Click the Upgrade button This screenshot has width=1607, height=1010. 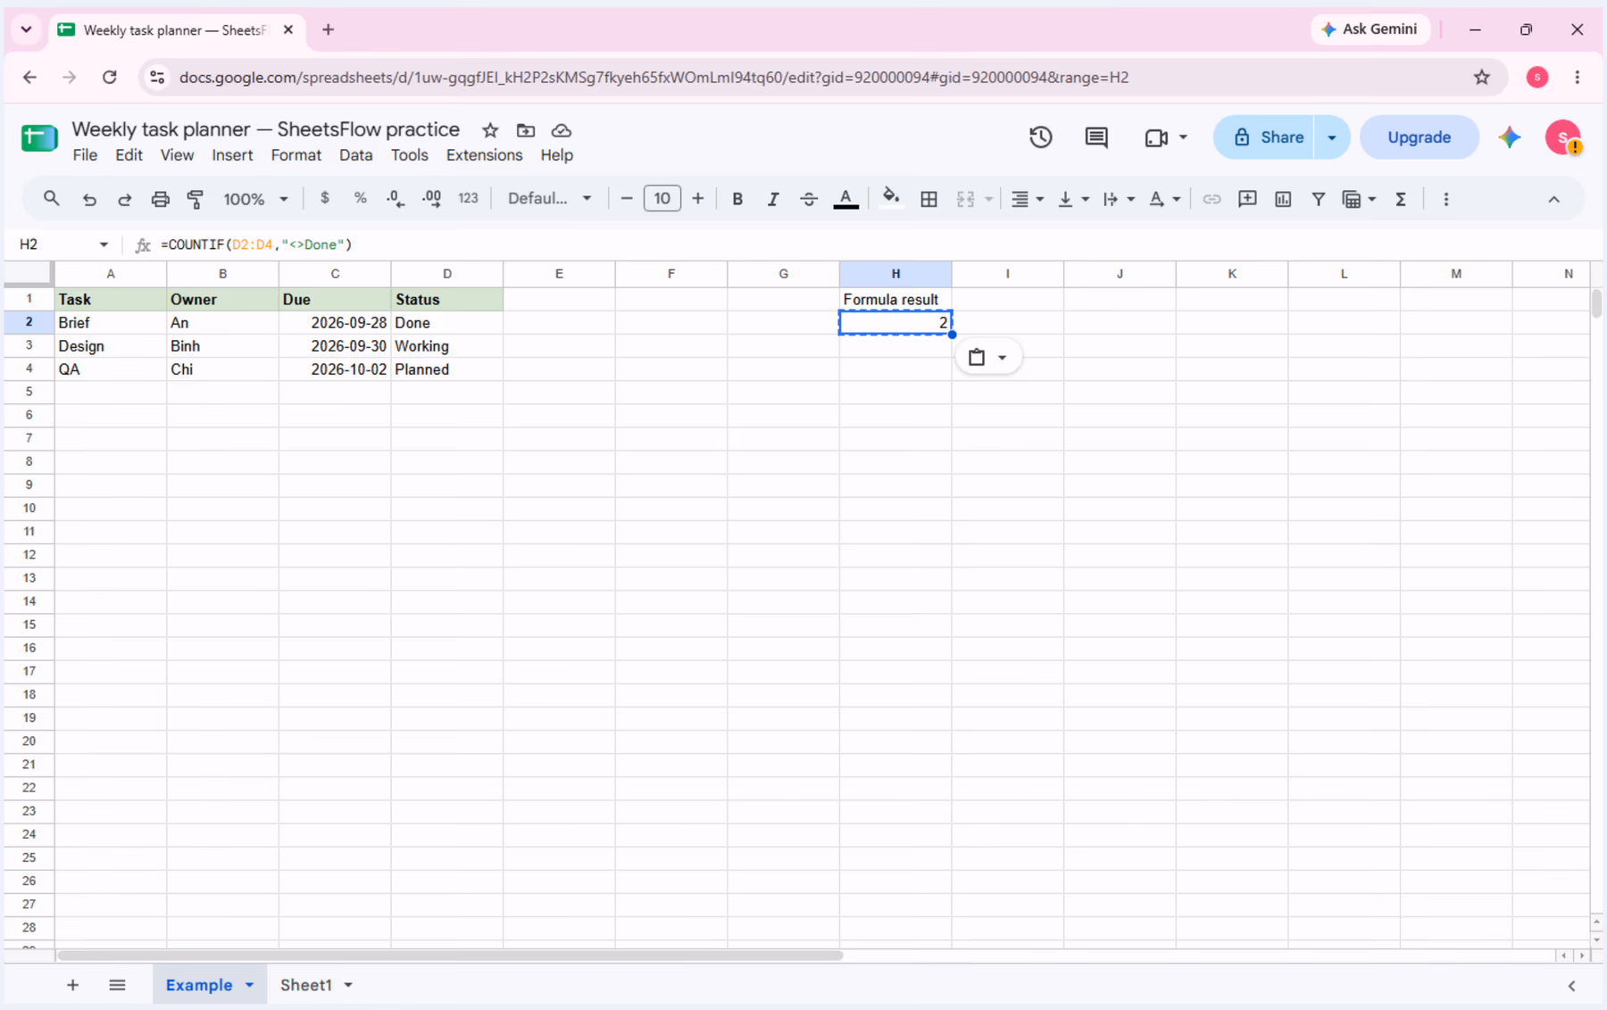tap(1419, 137)
